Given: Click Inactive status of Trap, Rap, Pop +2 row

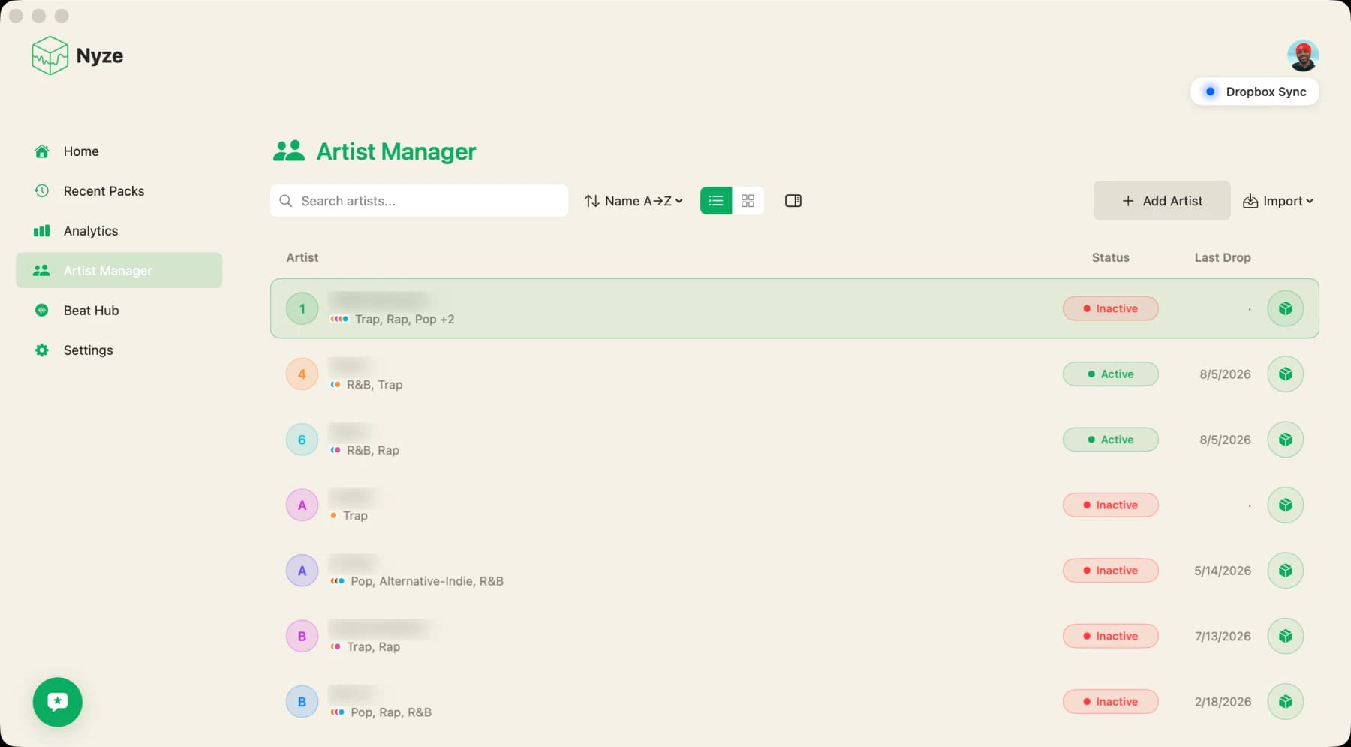Looking at the screenshot, I should click(x=1111, y=308).
